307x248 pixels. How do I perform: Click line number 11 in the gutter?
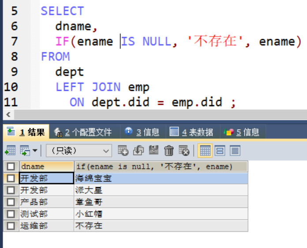point(11,102)
